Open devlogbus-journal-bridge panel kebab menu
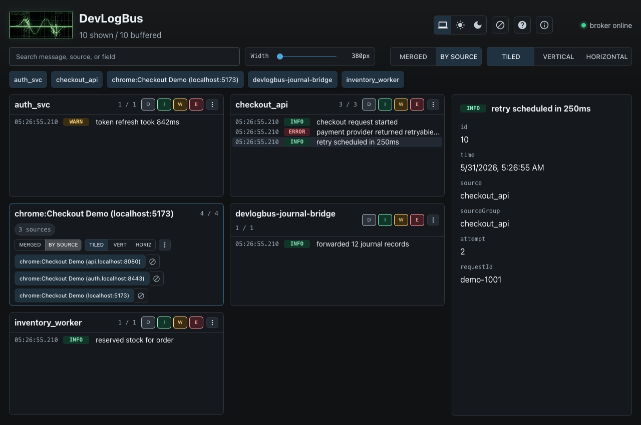Viewport: 641px width, 425px height. [x=433, y=220]
